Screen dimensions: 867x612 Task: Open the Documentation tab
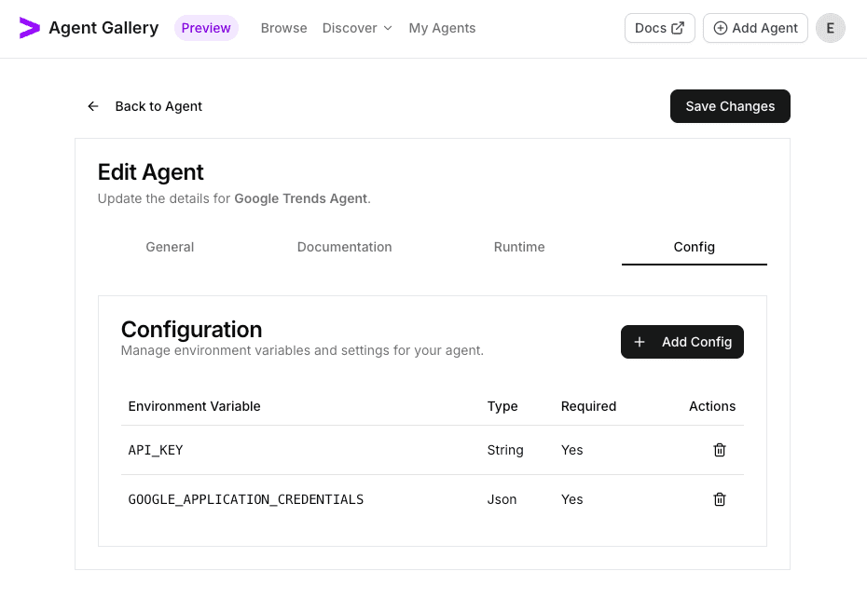(x=344, y=247)
